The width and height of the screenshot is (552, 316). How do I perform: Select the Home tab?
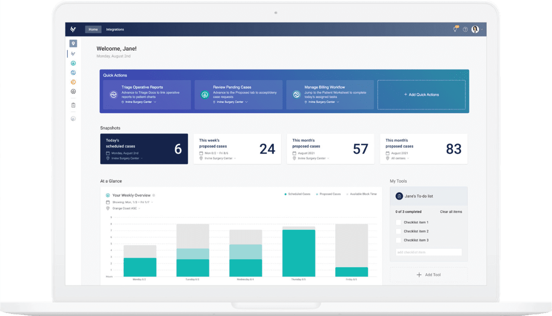[x=93, y=29]
